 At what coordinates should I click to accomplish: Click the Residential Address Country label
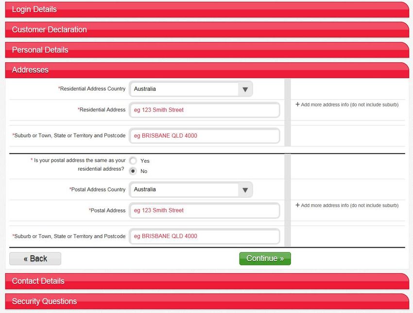92,89
